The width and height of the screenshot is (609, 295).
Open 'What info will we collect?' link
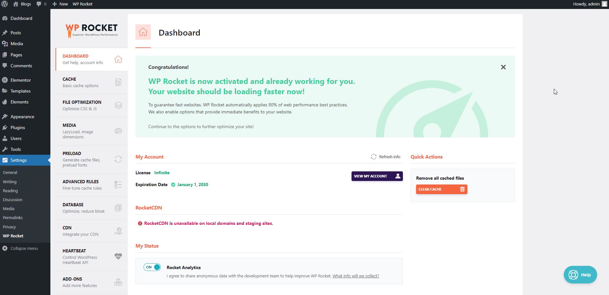(x=356, y=276)
